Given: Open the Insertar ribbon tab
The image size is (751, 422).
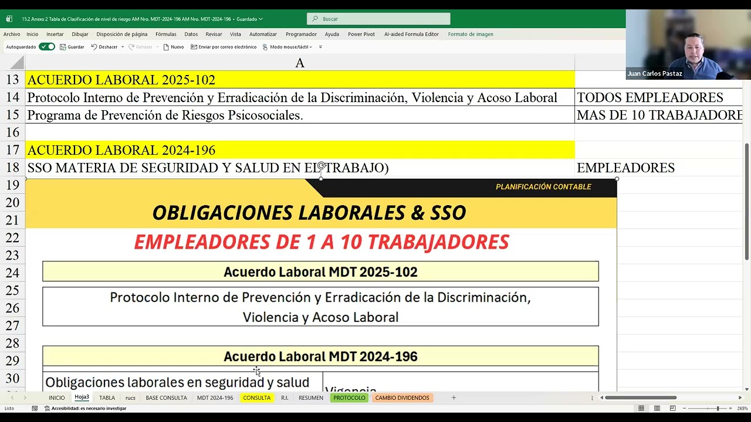Looking at the screenshot, I should click(x=55, y=34).
